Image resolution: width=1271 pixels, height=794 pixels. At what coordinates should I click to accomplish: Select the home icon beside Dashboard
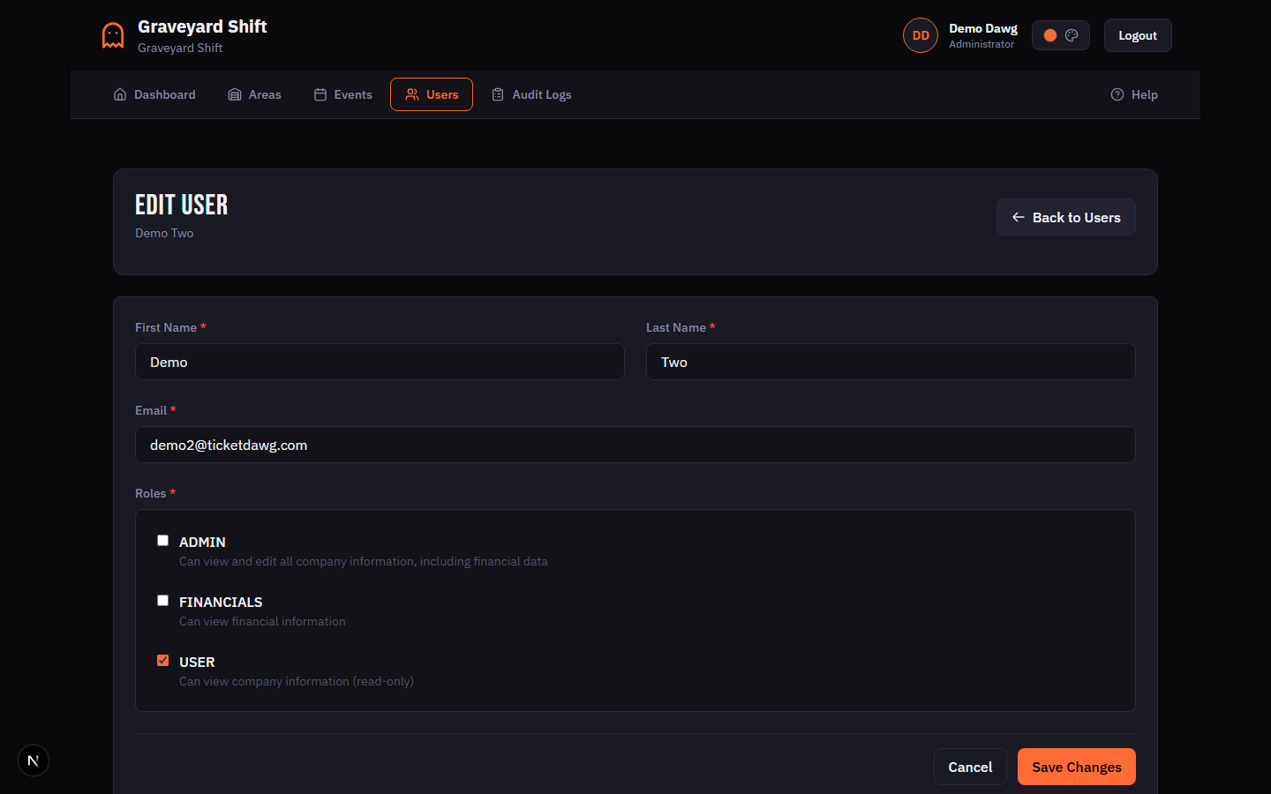120,94
